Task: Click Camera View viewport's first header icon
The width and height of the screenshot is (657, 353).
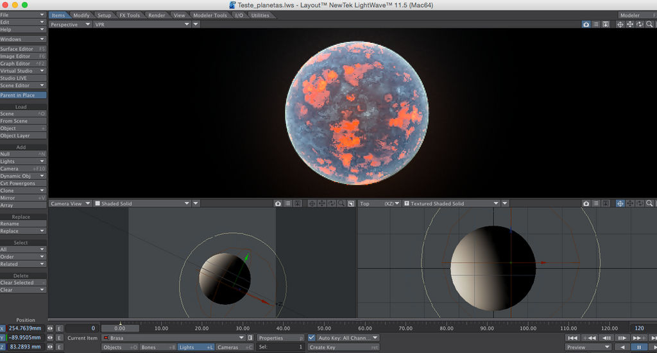Action: 278,203
